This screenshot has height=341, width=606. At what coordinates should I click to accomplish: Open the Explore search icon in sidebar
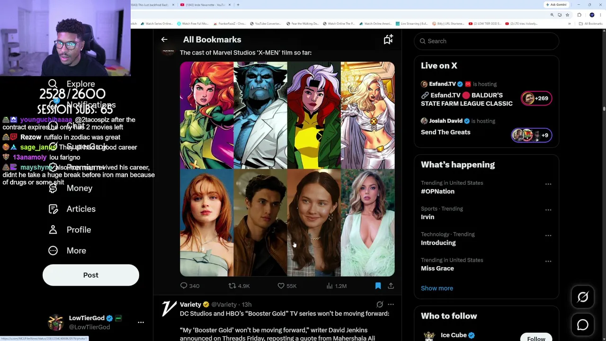point(53,84)
